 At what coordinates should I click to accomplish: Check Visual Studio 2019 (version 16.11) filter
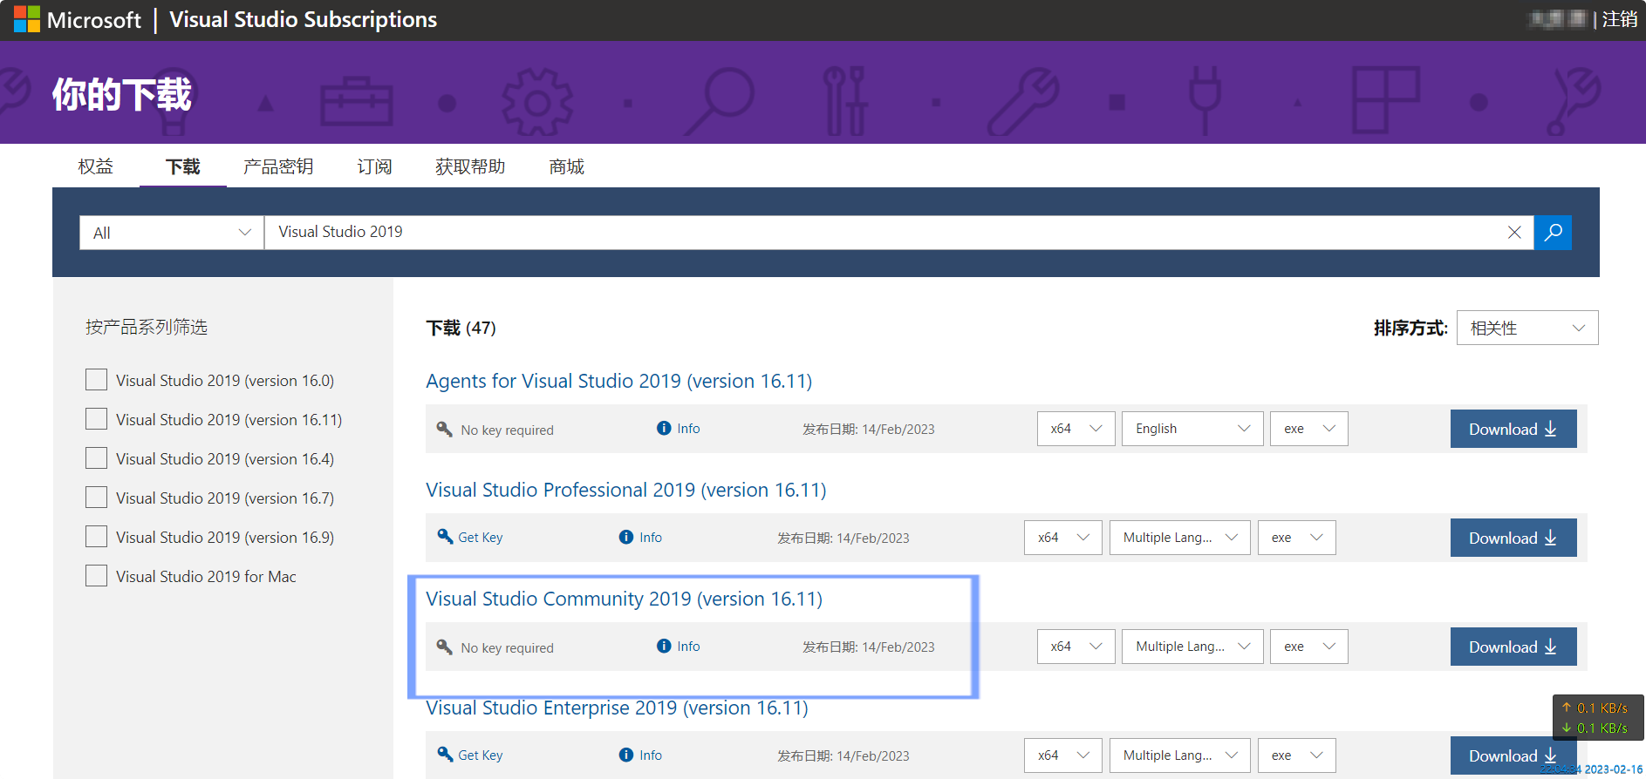click(x=97, y=419)
